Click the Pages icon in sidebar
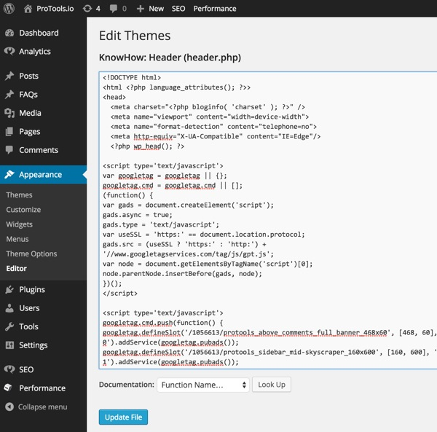Image resolution: width=437 pixels, height=432 pixels. (x=9, y=132)
